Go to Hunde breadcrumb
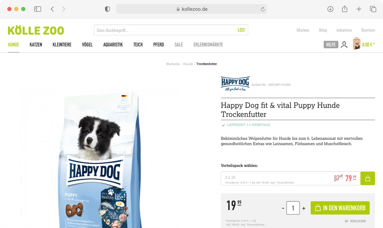 pos(188,64)
